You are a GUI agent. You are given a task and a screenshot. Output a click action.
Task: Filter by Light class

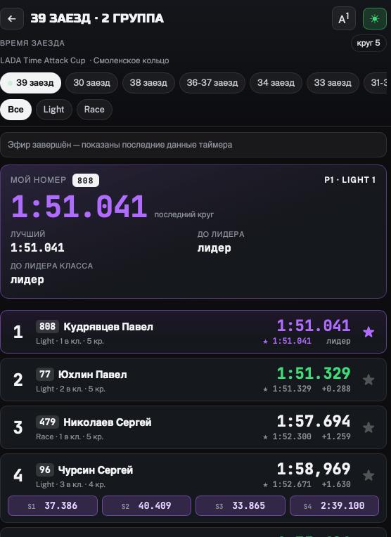[x=54, y=110]
